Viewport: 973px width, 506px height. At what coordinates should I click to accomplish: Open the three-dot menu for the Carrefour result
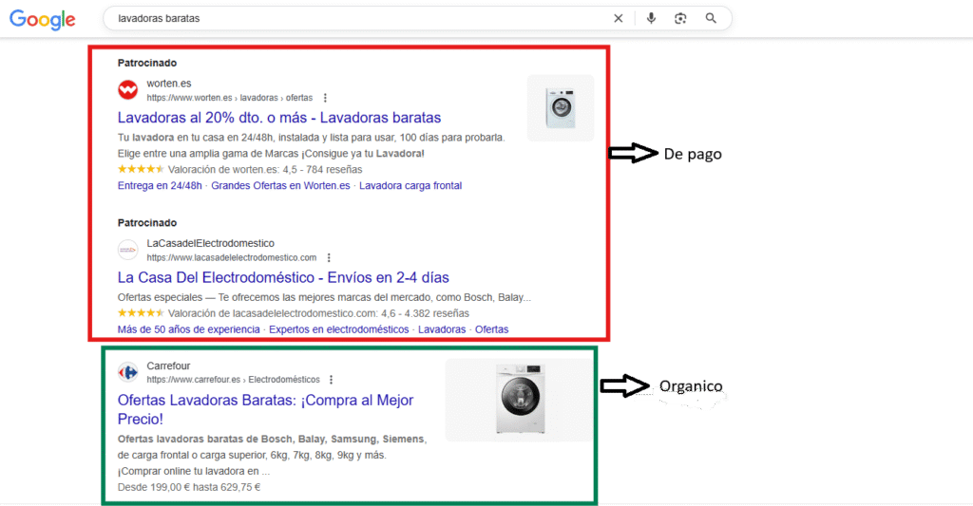point(332,380)
